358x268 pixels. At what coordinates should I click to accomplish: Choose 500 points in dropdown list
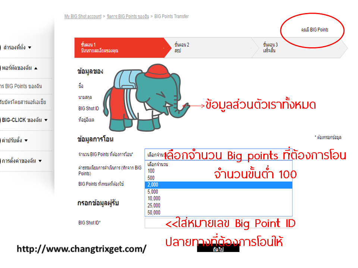[x=219, y=178]
